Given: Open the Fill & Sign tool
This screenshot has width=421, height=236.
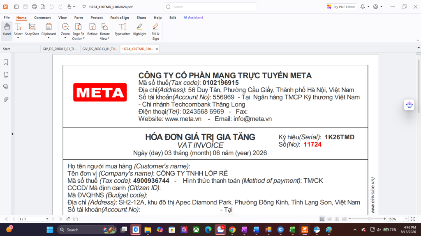Looking at the screenshot, I should (155, 32).
